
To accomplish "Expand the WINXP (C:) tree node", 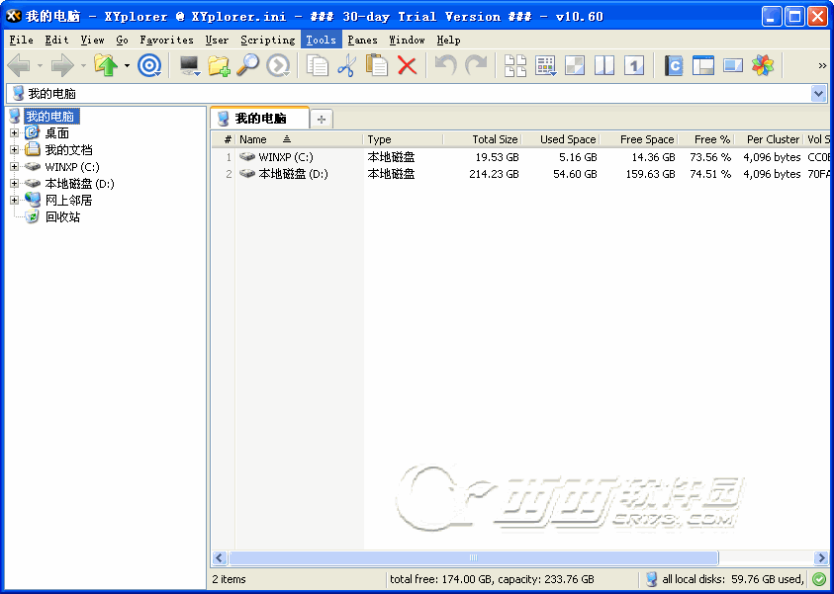I will 15,167.
